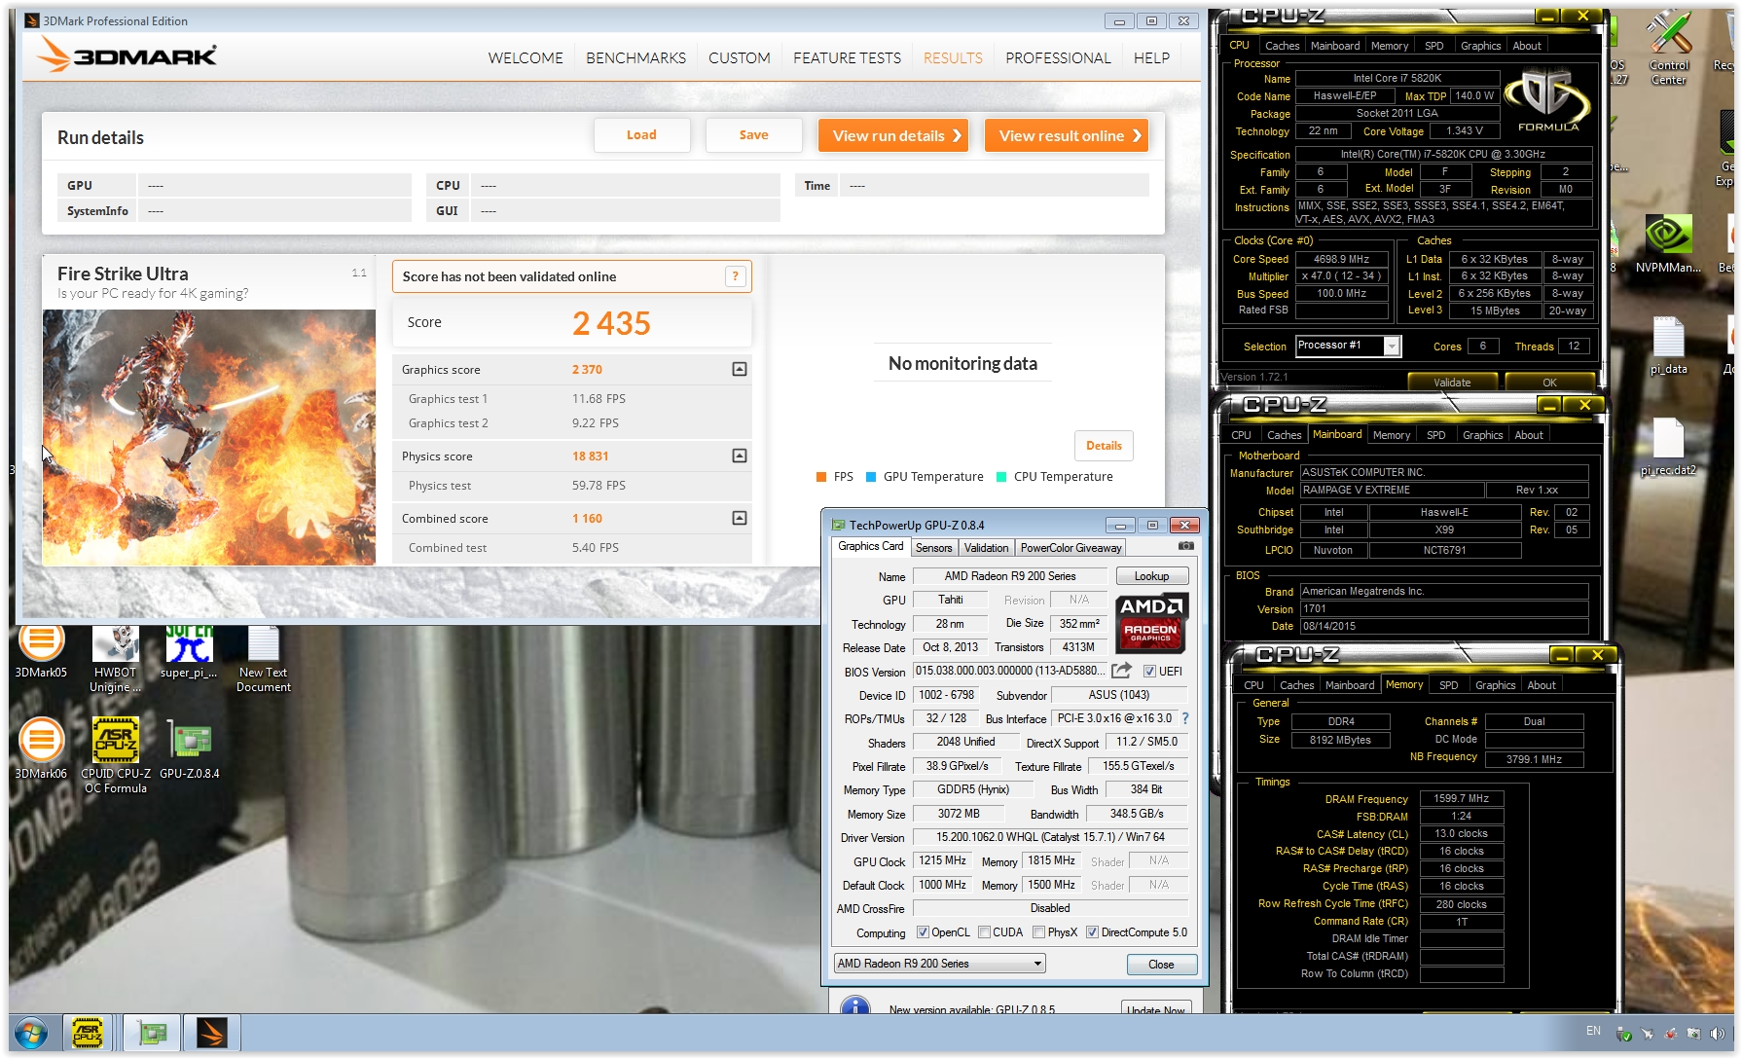Click the Load button in Run details
Screen dimensions: 1742x1059
pyautogui.click(x=641, y=135)
